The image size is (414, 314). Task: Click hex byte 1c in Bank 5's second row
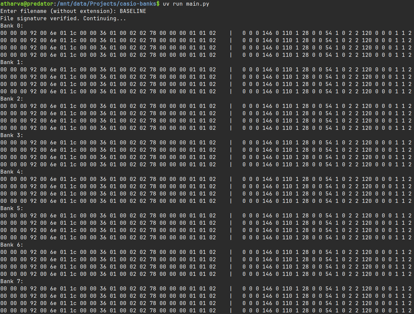[x=73, y=223]
